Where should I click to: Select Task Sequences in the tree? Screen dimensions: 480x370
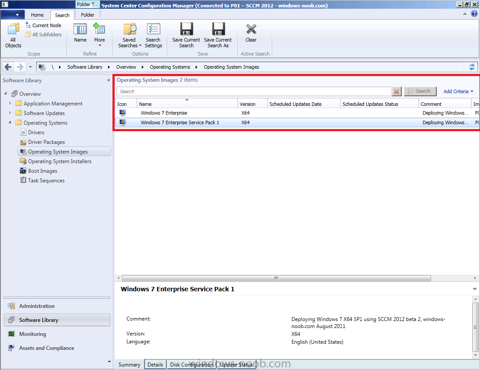[46, 181]
